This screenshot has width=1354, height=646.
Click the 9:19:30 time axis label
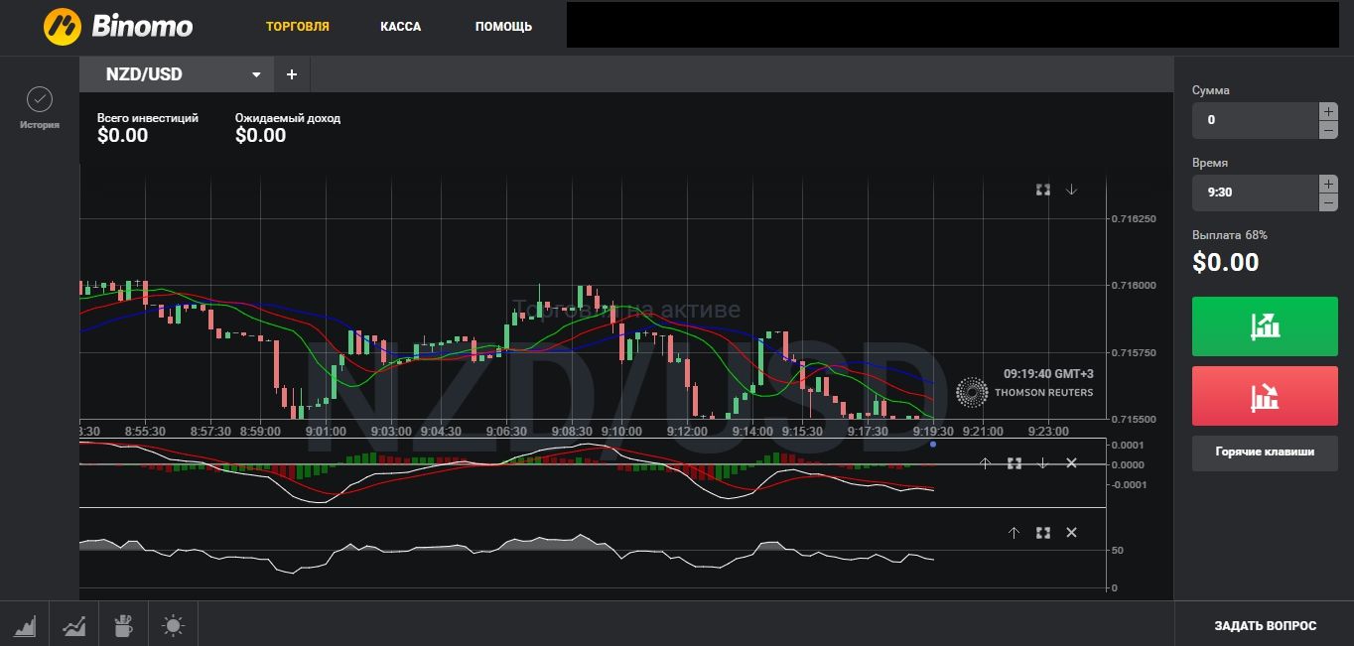click(934, 432)
